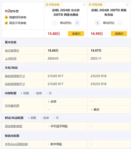Open the 遥控钥匙类型 parameter link
Viewport: 131px width, 149px height.
point(13,126)
